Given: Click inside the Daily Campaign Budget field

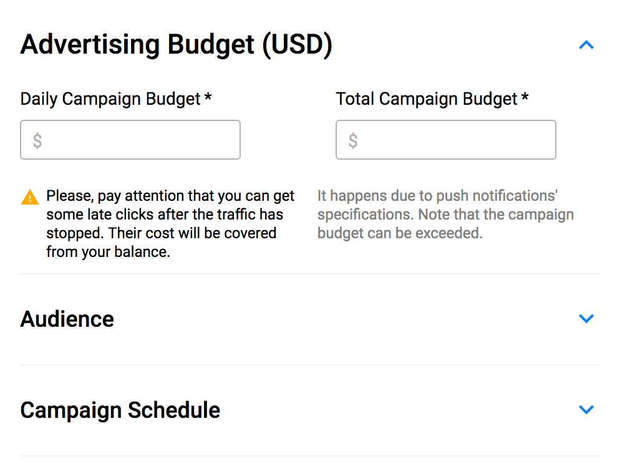Looking at the screenshot, I should pos(130,139).
